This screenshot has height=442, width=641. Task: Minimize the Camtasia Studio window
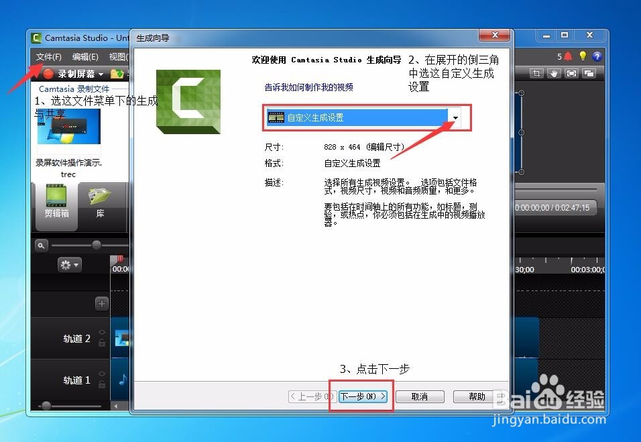[x=546, y=36]
